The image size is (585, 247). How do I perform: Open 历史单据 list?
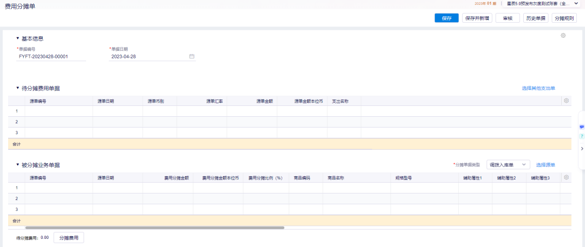tap(536, 18)
